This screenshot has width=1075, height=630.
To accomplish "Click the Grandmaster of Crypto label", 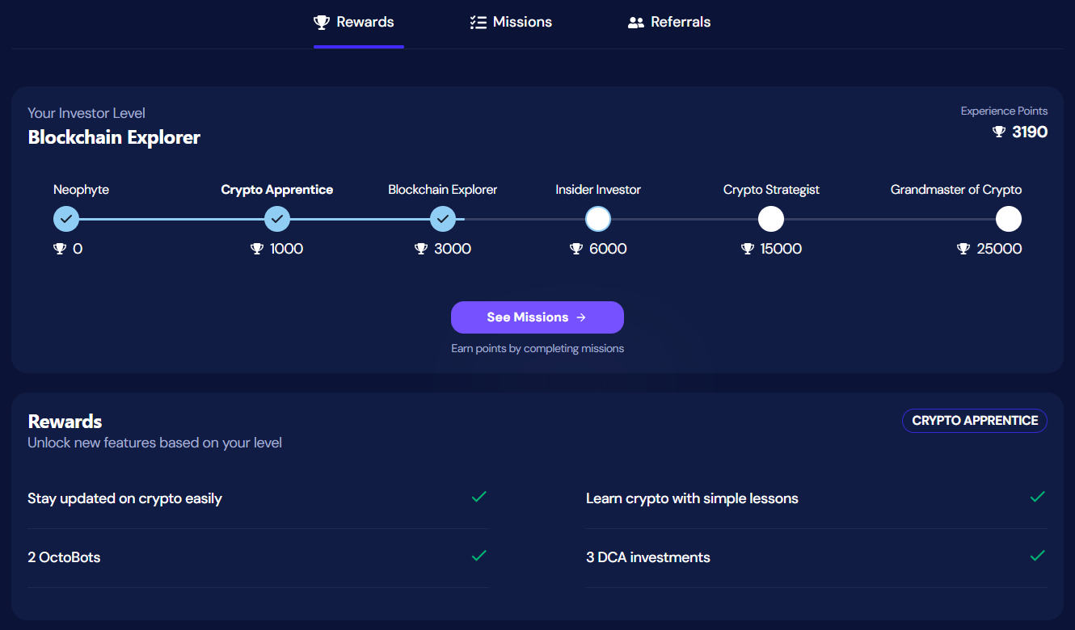I will click(956, 190).
